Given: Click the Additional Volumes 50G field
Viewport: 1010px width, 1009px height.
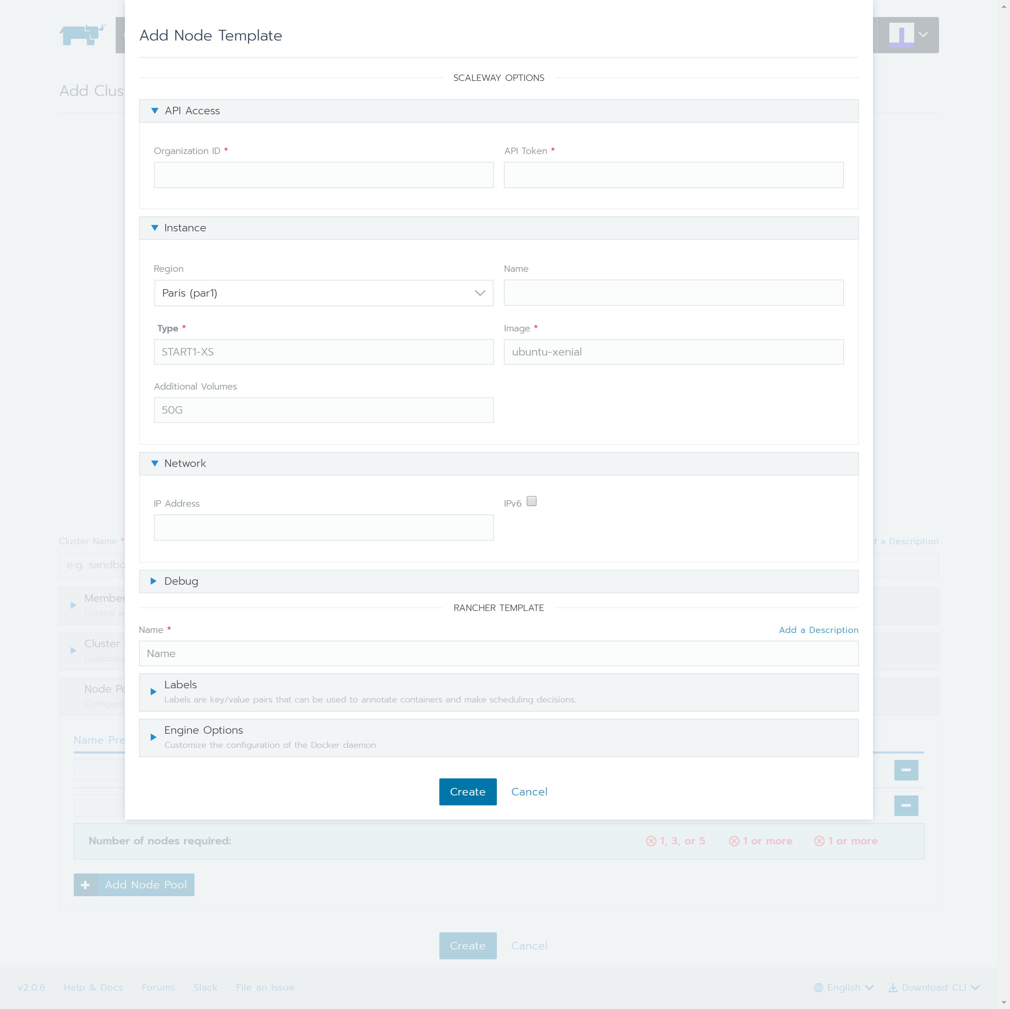Looking at the screenshot, I should coord(323,410).
